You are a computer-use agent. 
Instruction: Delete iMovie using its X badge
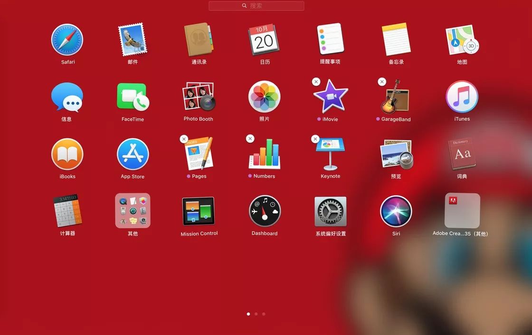tap(316, 82)
